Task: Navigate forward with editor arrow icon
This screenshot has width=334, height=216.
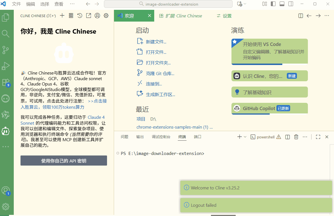Action: (x=318, y=16)
